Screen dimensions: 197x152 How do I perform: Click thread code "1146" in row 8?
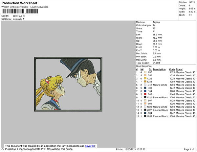172,94
